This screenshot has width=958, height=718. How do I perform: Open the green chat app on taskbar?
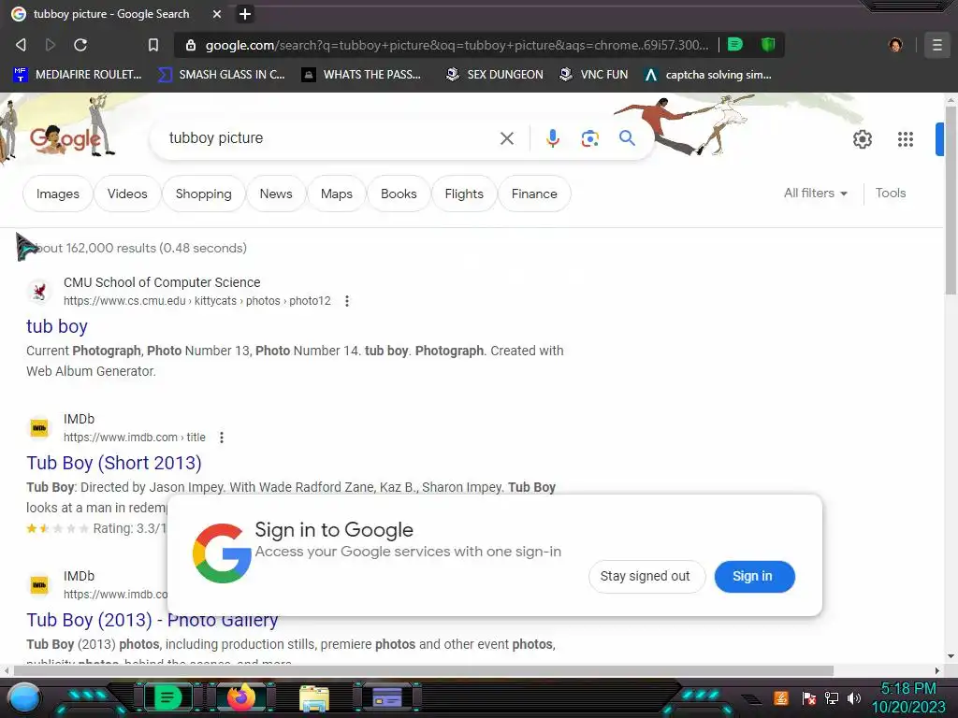click(x=167, y=697)
